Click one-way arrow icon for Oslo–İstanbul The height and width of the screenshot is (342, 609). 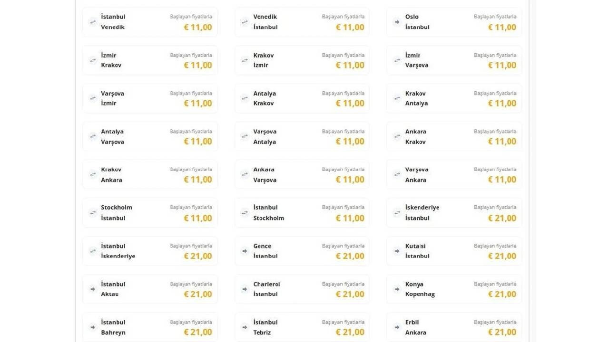[x=397, y=22]
